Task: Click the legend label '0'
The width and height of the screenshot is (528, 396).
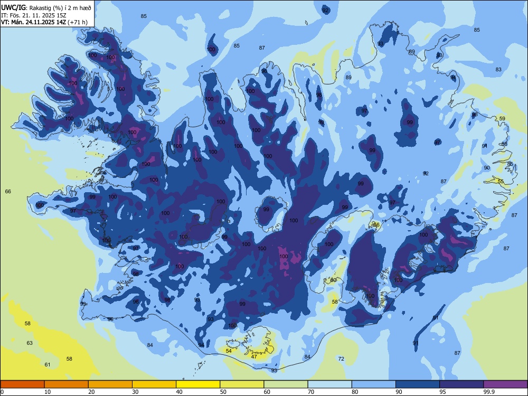Action: click(x=2, y=392)
